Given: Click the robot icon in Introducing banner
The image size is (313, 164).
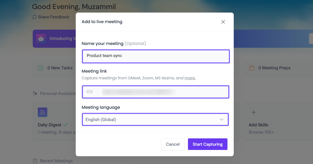Looking at the screenshot, I should pos(41,39).
